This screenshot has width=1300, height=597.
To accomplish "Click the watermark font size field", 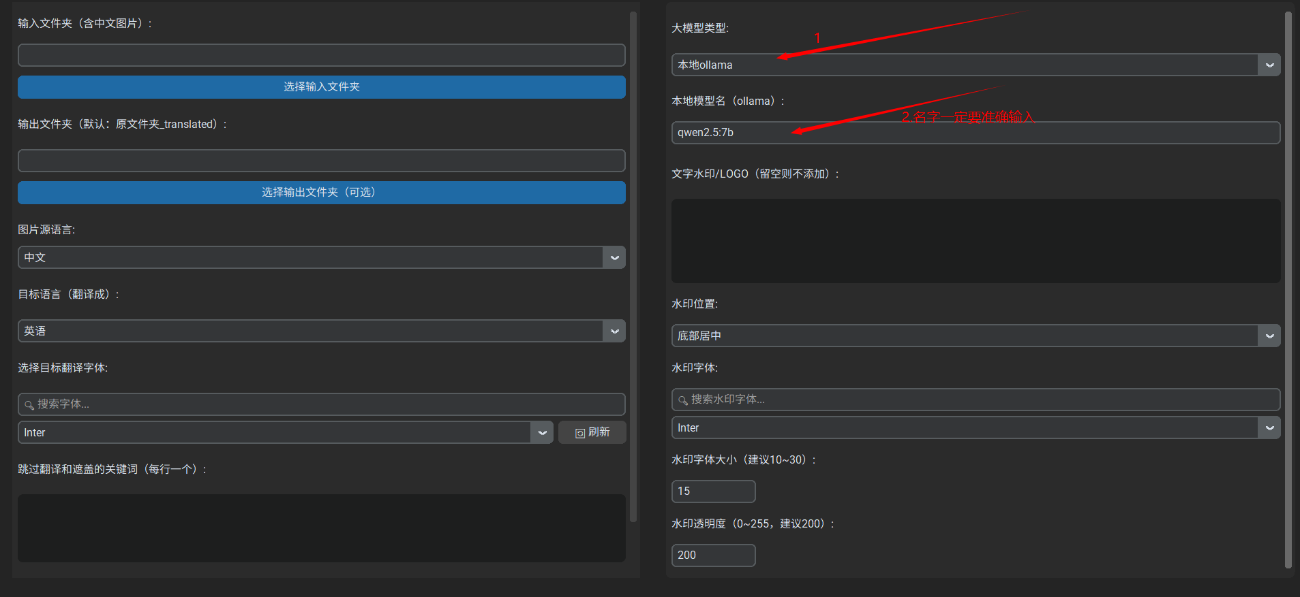I will click(x=713, y=491).
